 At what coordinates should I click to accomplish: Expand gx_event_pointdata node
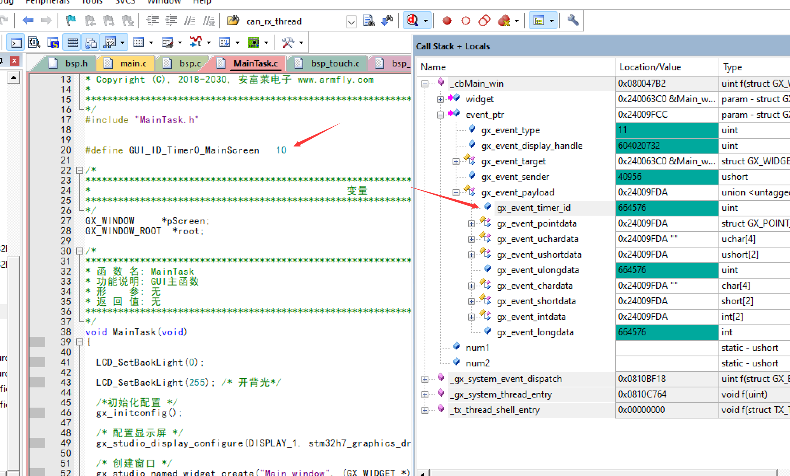472,223
